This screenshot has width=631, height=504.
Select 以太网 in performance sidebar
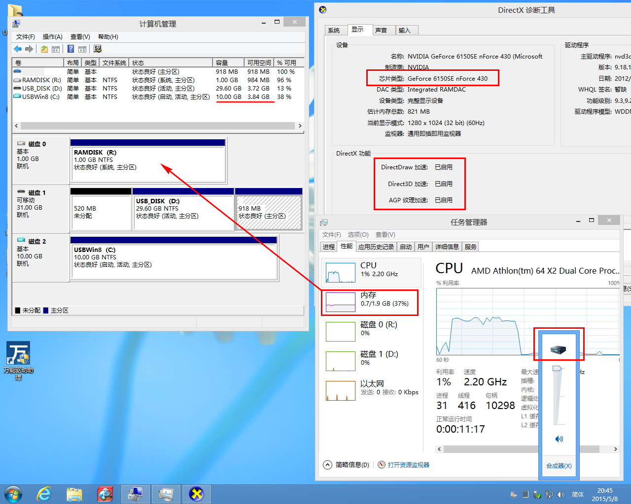click(x=371, y=390)
